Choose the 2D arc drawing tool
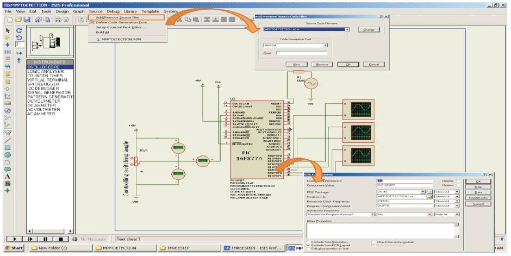This screenshot has width=511, height=256. coord(8,162)
